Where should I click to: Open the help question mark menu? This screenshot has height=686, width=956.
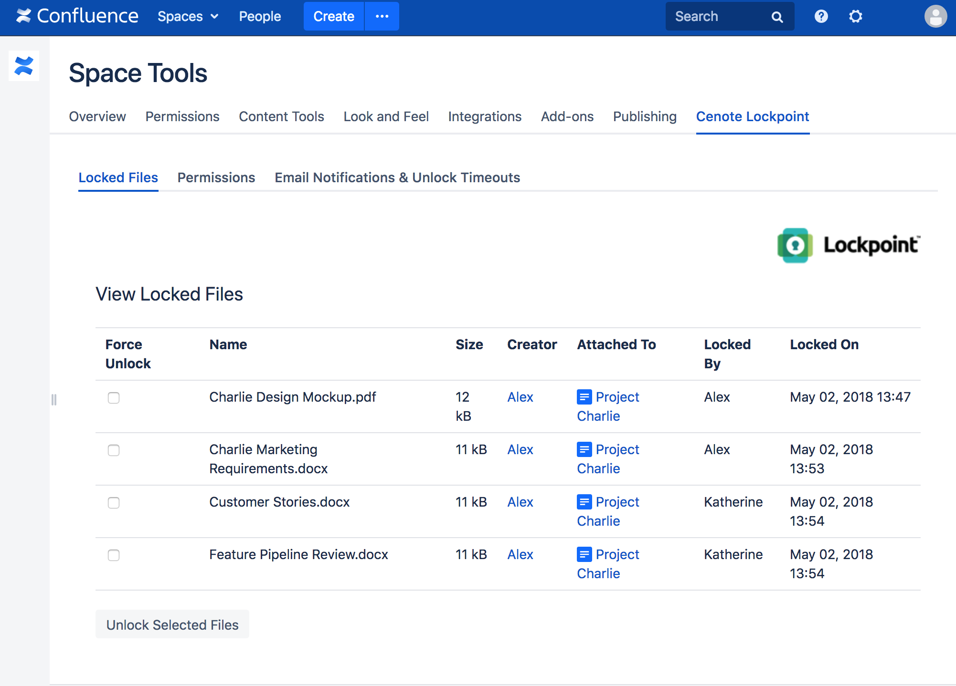point(821,17)
